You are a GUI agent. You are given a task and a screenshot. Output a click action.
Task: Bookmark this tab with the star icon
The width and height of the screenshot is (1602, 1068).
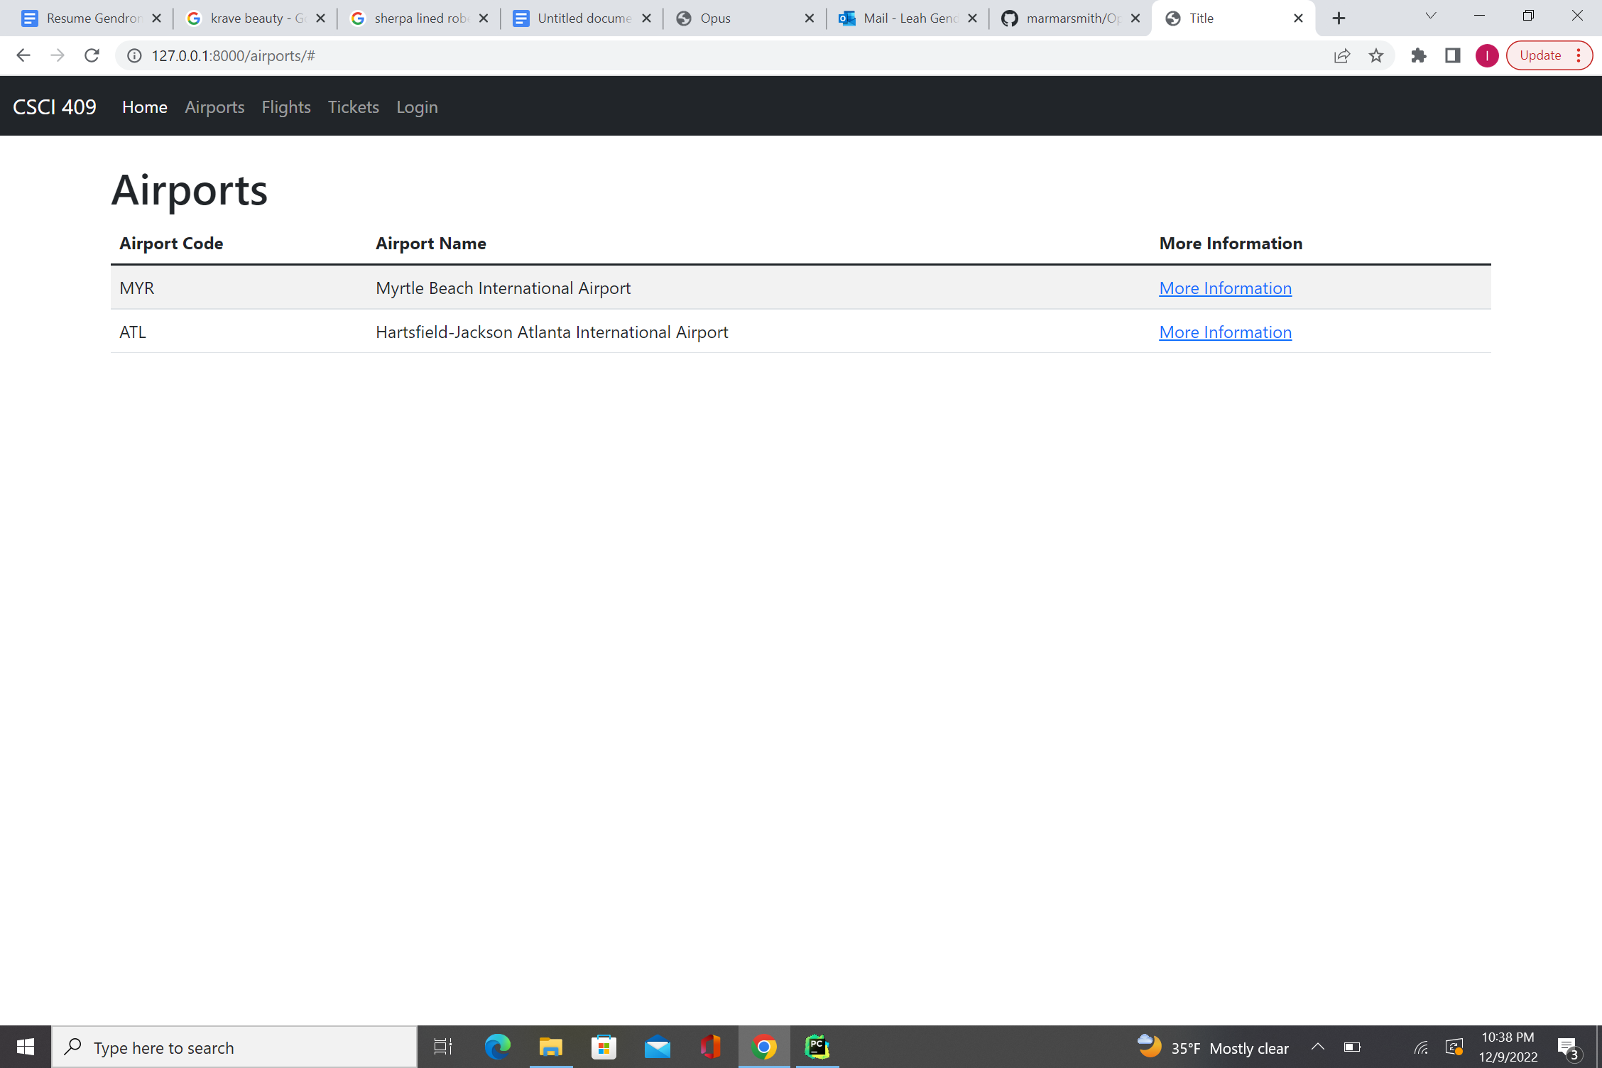1376,55
